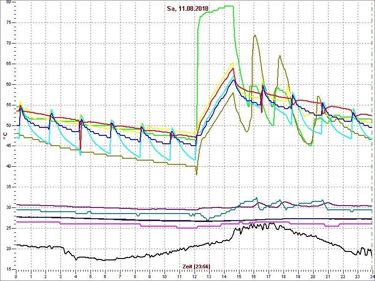This screenshot has width=375, height=281.
Task: Click hour 23 on the time axis
Action: click(x=357, y=276)
